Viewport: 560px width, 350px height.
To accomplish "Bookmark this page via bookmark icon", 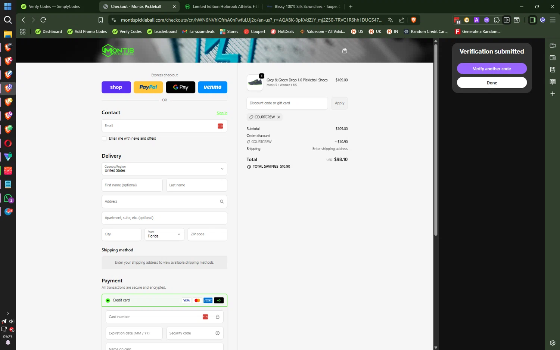I will 100,20.
